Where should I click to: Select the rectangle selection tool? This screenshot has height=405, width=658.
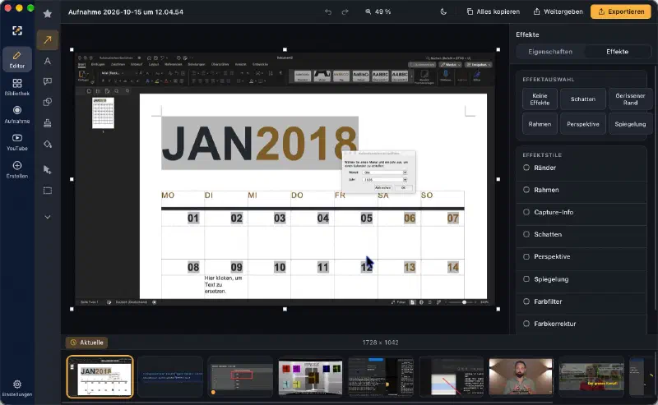(x=48, y=191)
